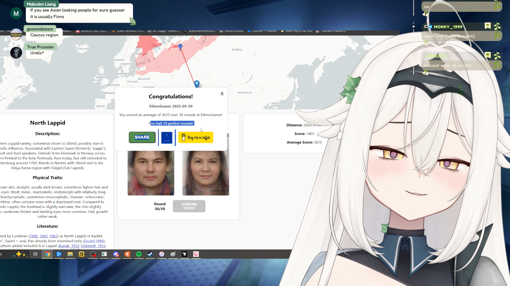Click the Task View taskbar button
The height and width of the screenshot is (286, 510).
click(35, 254)
